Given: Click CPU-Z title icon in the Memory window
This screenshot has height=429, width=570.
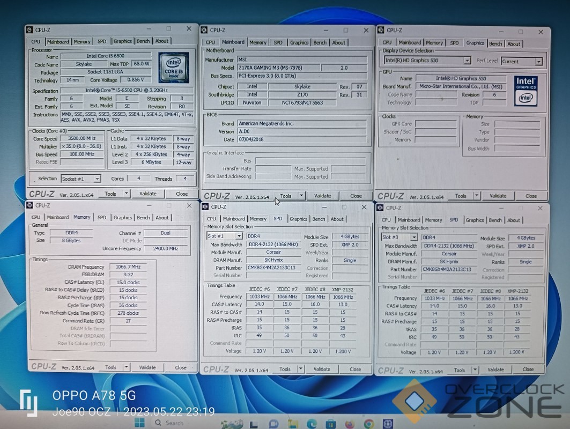Looking at the screenshot, I should coord(30,205).
